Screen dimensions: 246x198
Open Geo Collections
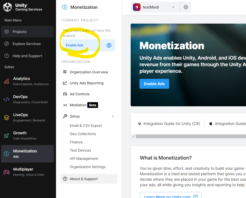coord(83,134)
